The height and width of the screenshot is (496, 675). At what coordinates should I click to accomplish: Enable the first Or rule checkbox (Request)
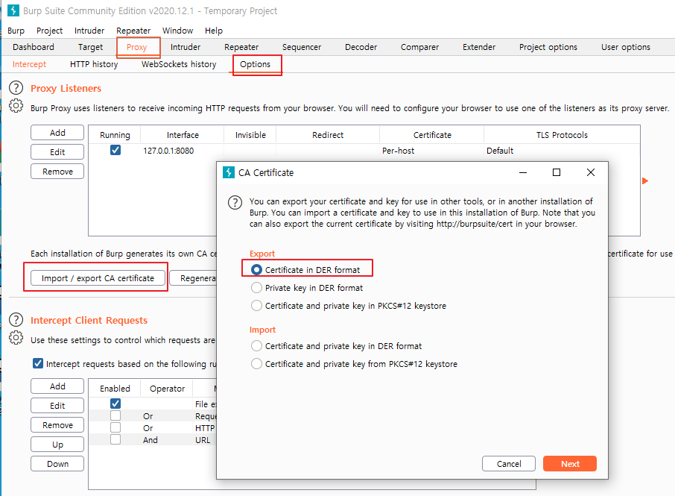tap(115, 415)
